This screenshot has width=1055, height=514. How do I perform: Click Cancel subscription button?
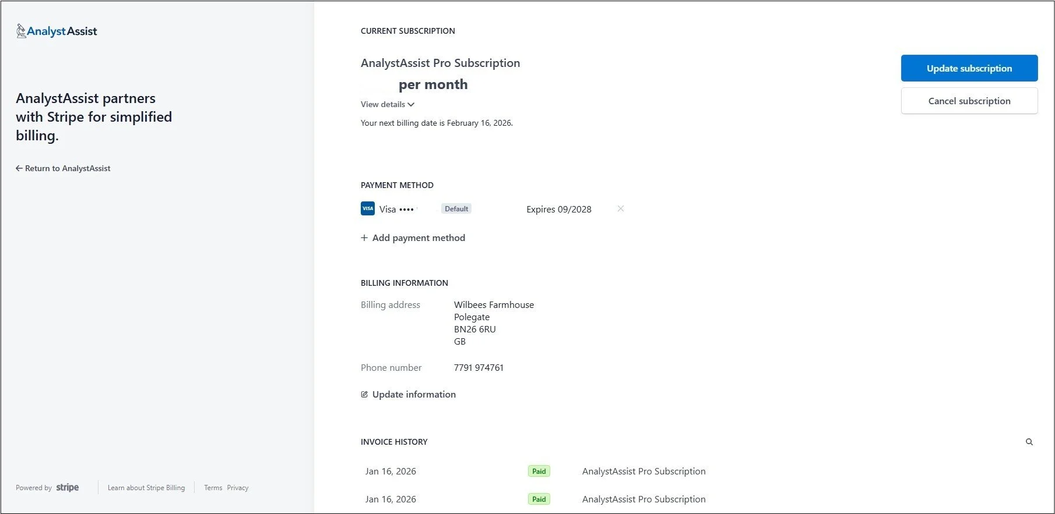(x=969, y=101)
